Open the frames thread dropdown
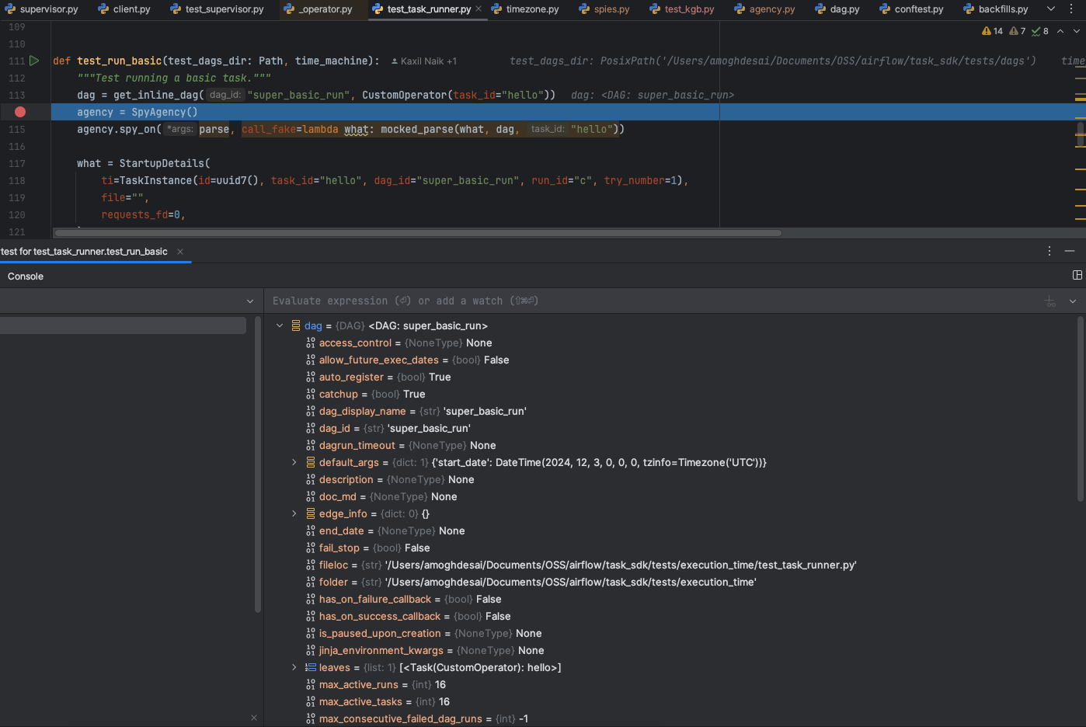Image resolution: width=1086 pixels, height=727 pixels. 250,301
